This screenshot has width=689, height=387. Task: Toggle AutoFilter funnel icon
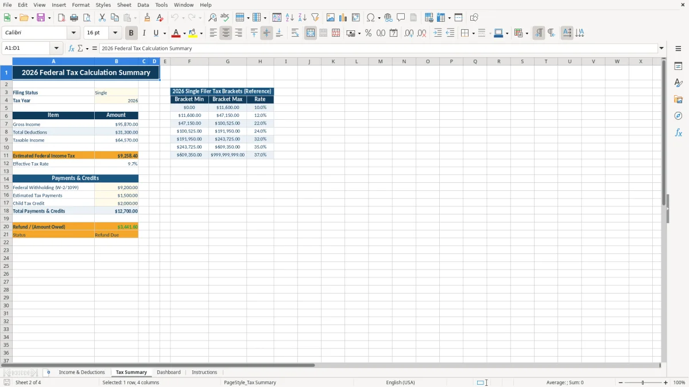315,18
